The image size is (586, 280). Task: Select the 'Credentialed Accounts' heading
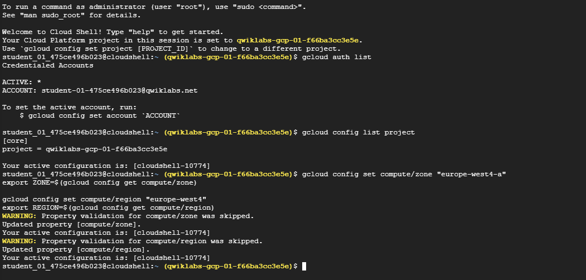coord(48,65)
